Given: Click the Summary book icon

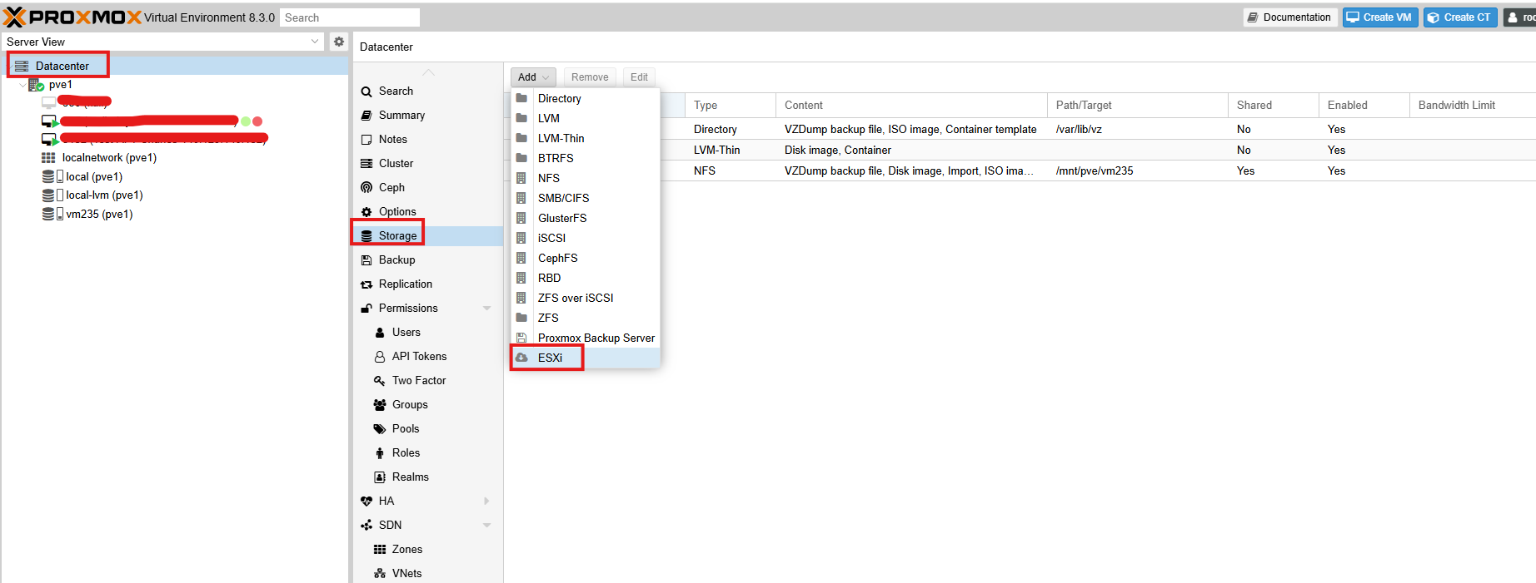Looking at the screenshot, I should [x=367, y=116].
